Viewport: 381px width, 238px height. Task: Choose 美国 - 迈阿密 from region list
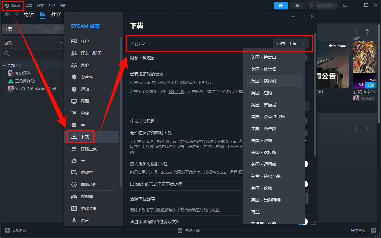coord(274,164)
